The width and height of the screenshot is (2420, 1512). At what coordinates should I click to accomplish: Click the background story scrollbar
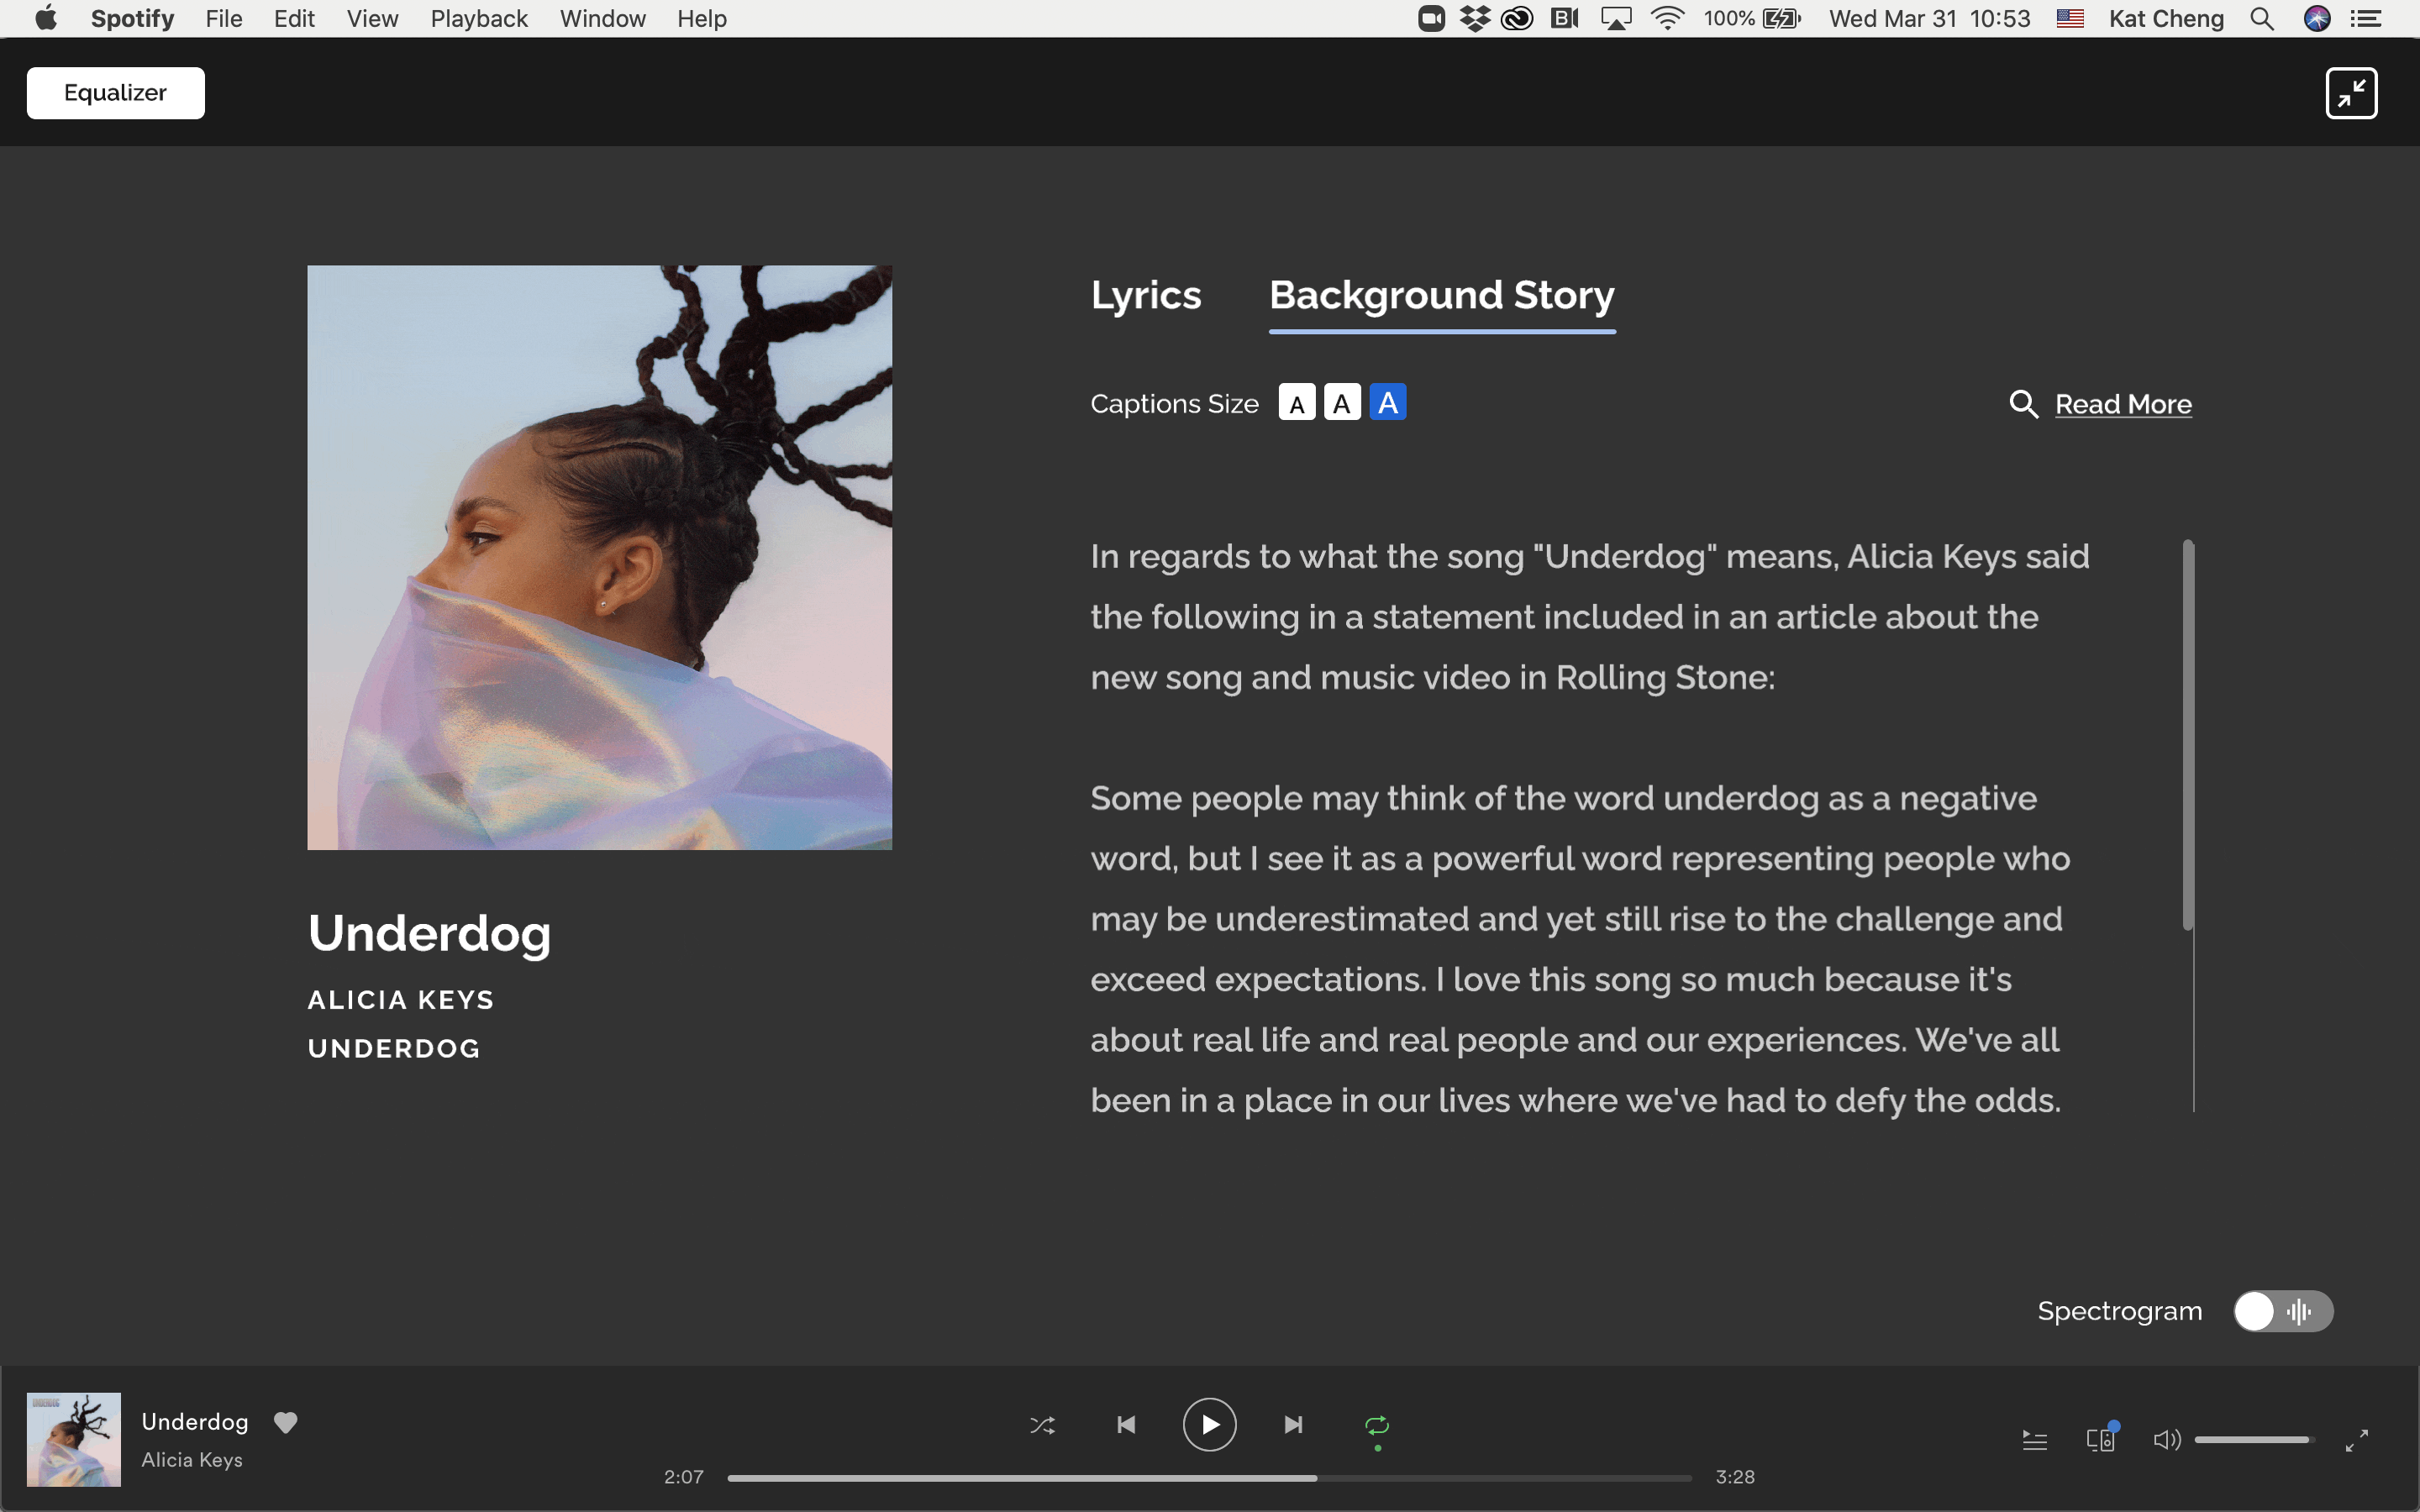pyautogui.click(x=2188, y=735)
